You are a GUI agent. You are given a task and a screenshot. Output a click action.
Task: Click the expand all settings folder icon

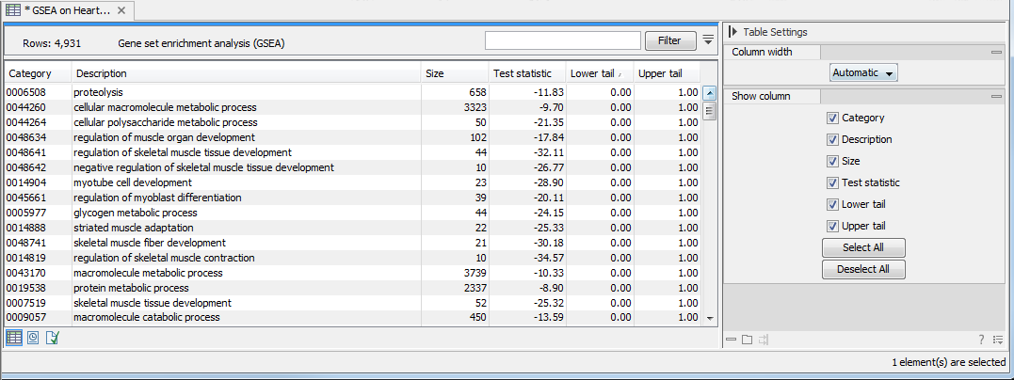[747, 340]
